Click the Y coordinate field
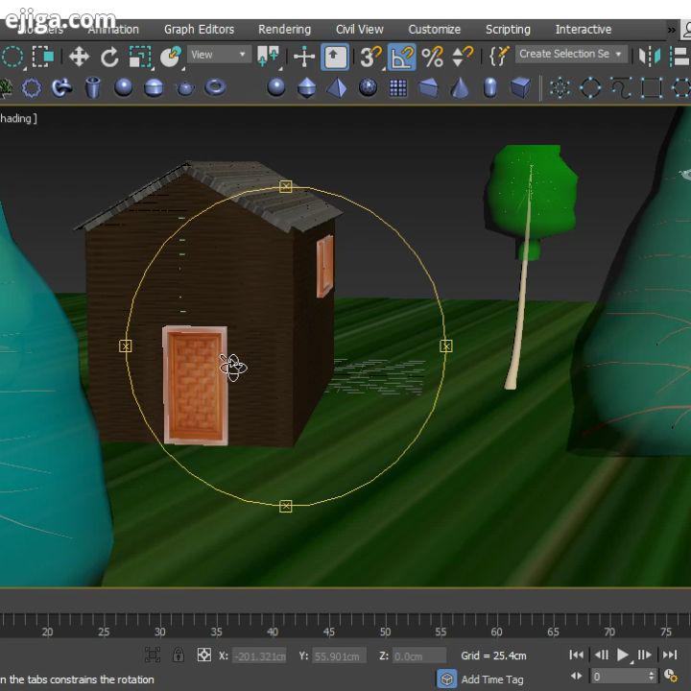691x691 pixels. point(339,656)
